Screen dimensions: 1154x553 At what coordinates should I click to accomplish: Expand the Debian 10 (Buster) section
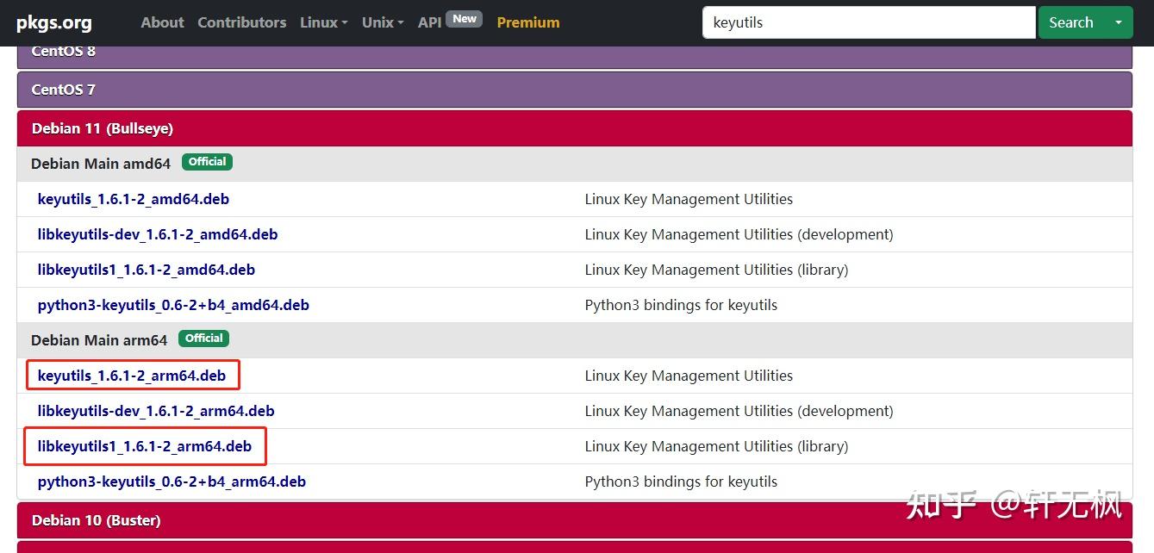(x=574, y=520)
